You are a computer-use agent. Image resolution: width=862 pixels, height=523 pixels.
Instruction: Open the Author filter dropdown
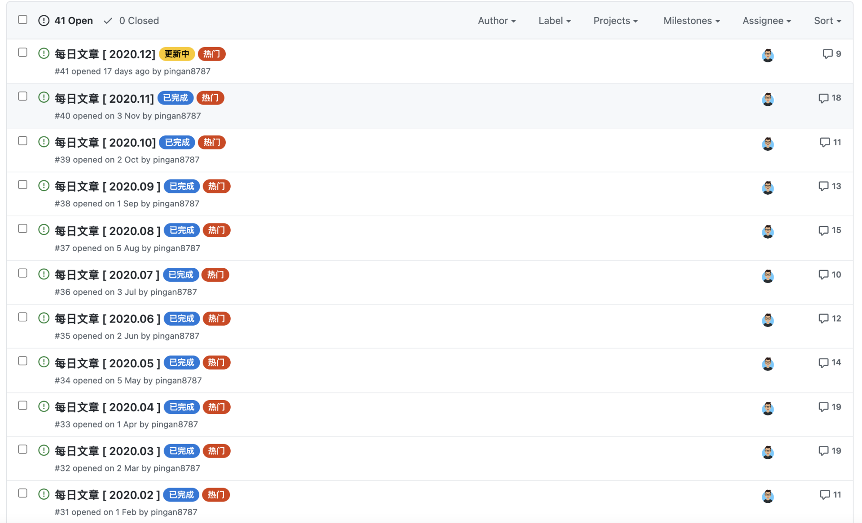(497, 21)
